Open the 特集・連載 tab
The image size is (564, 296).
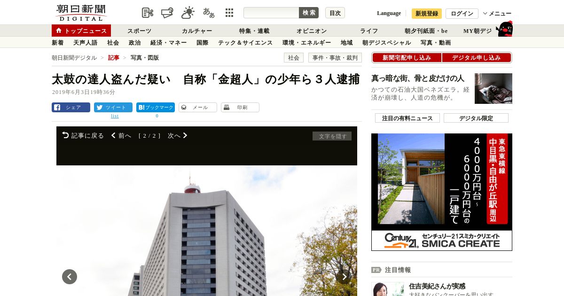coord(254,31)
